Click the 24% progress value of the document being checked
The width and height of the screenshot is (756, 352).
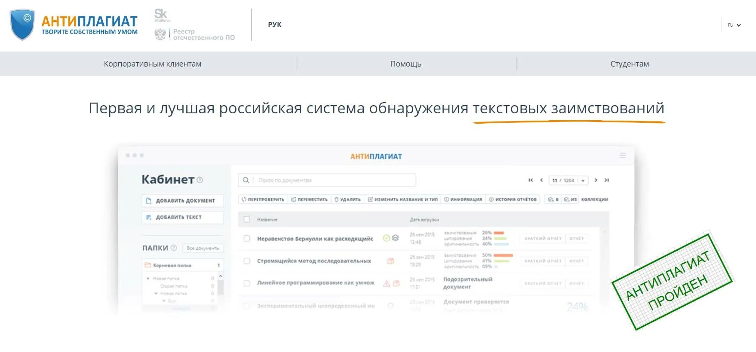(x=577, y=307)
